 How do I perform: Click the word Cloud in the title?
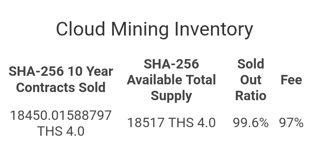point(80,29)
